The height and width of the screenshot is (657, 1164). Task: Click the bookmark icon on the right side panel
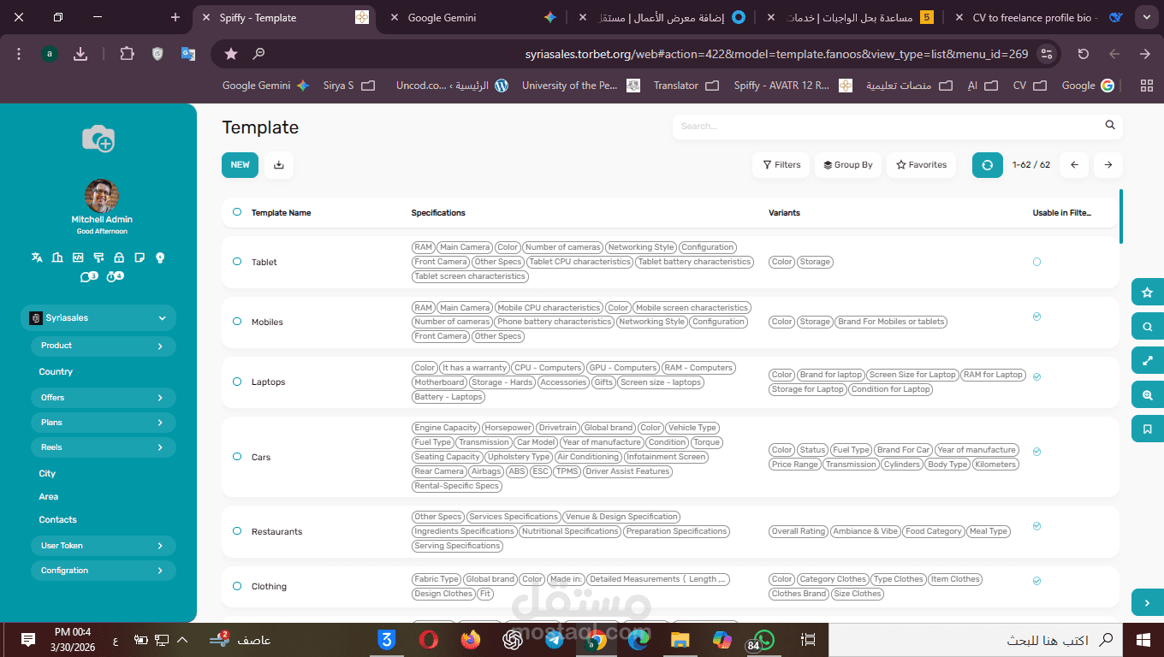(x=1148, y=429)
